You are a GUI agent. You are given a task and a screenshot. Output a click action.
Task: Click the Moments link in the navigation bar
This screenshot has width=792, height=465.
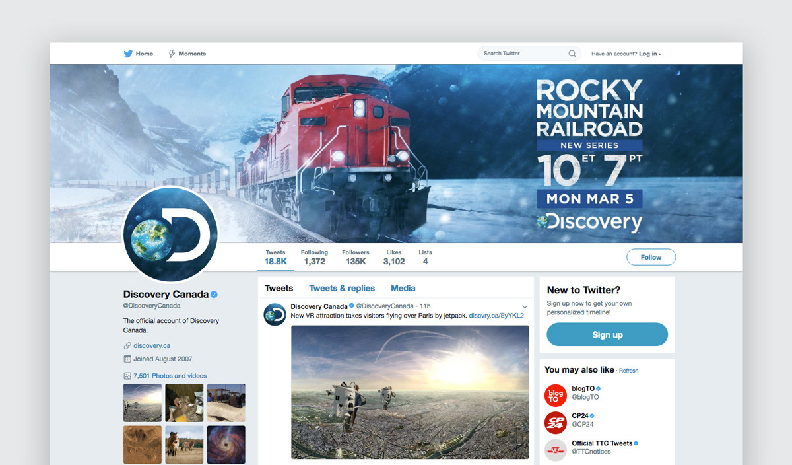point(192,54)
